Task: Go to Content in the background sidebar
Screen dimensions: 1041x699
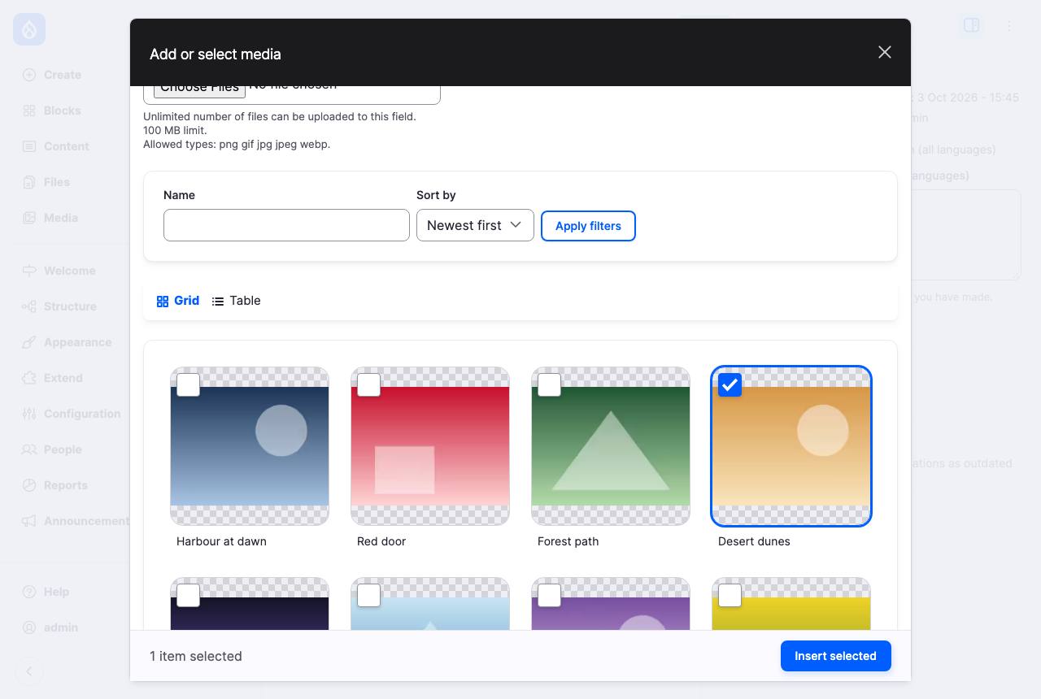Action: click(x=55, y=146)
